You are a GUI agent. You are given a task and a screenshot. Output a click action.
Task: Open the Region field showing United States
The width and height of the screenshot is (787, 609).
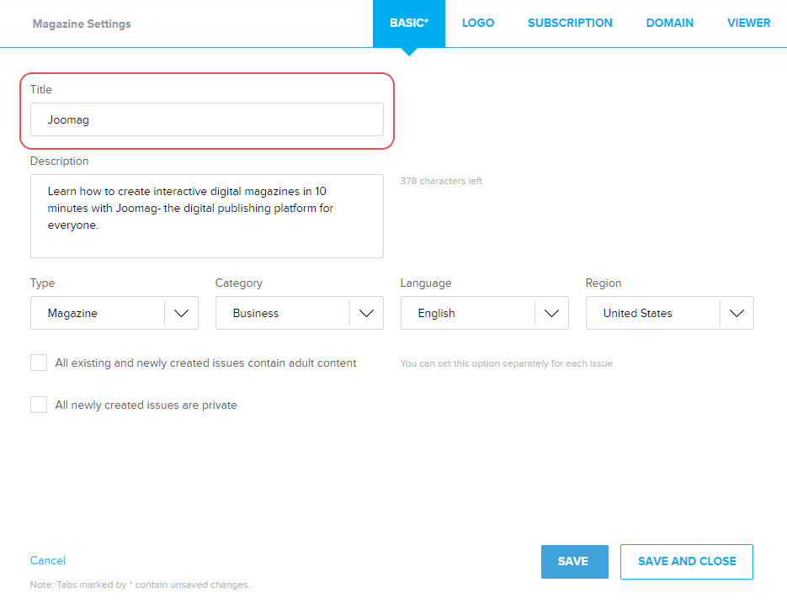[653, 313]
